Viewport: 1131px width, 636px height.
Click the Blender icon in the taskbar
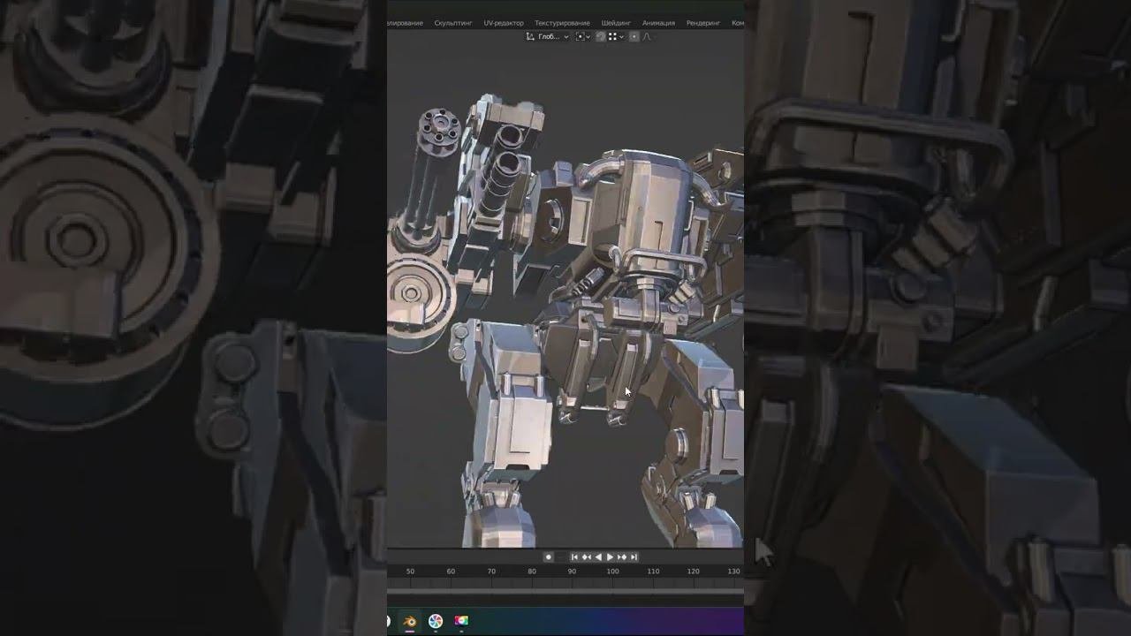(410, 621)
